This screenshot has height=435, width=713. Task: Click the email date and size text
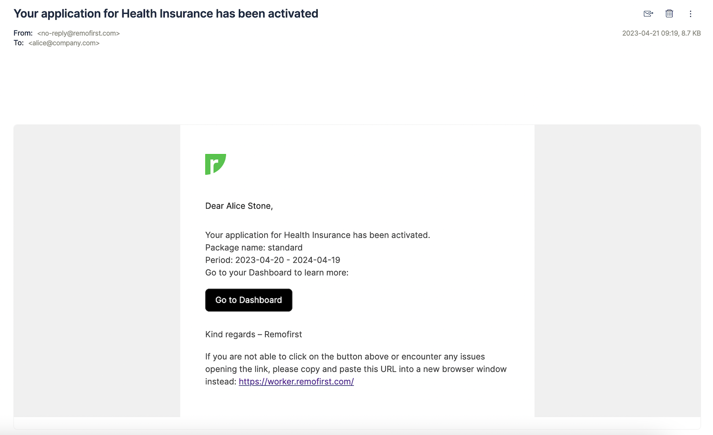pos(661,33)
